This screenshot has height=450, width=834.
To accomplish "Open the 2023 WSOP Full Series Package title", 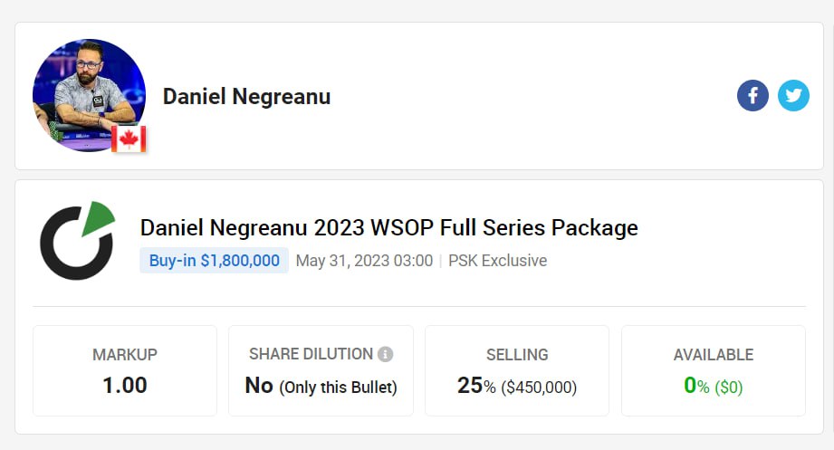I will pyautogui.click(x=388, y=227).
